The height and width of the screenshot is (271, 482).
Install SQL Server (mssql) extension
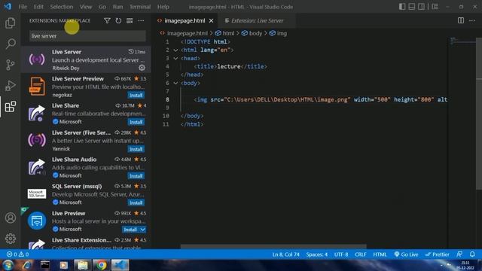136,202
